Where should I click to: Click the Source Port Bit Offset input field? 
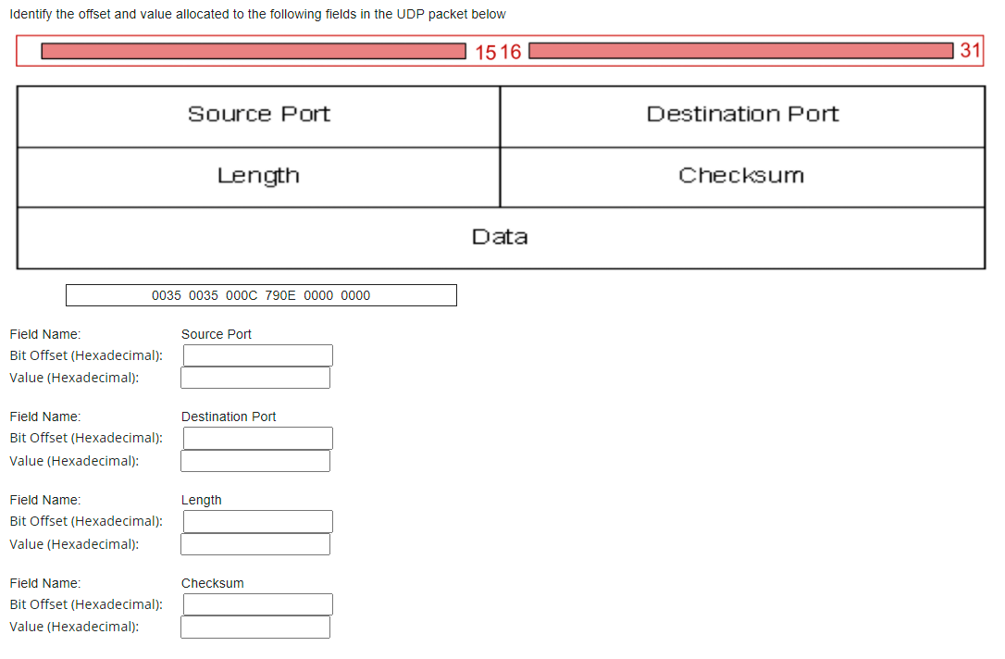(x=257, y=354)
